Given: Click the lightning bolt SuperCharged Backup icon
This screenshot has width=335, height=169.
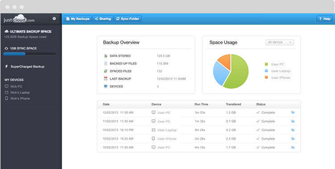Looking at the screenshot, I should click(6, 67).
